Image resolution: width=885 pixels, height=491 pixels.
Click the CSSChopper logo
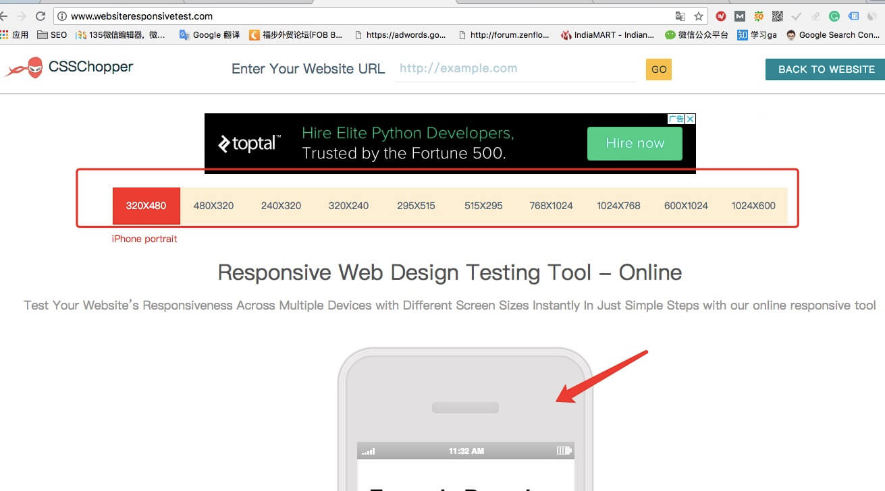(70, 67)
